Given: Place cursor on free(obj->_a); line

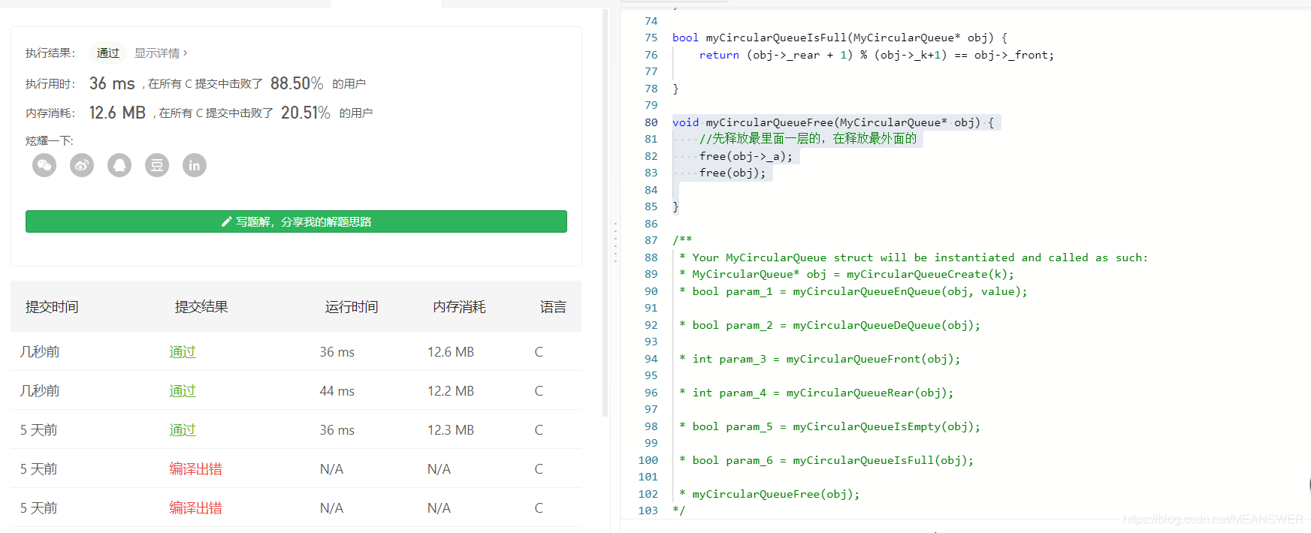Looking at the screenshot, I should (745, 156).
